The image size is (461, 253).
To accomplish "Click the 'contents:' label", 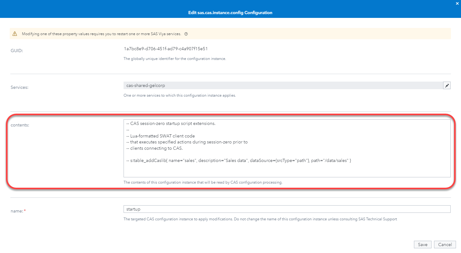I will [20, 125].
